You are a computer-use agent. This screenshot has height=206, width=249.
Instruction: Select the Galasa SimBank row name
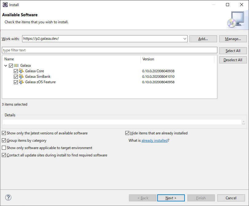pyautogui.click(x=38, y=77)
